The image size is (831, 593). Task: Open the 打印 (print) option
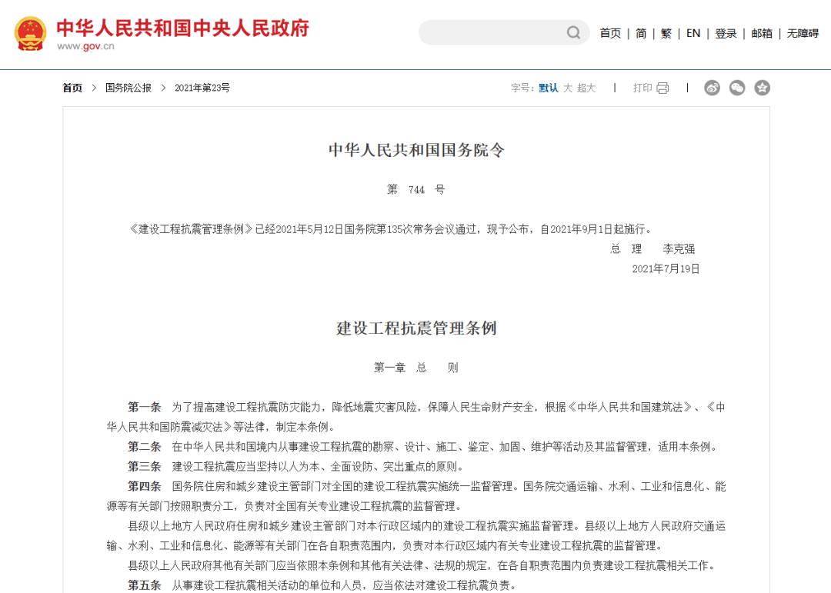(x=643, y=88)
